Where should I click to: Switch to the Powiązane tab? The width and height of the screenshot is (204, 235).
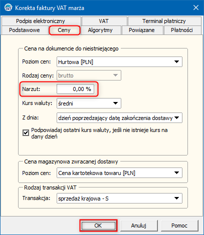tap(142, 30)
